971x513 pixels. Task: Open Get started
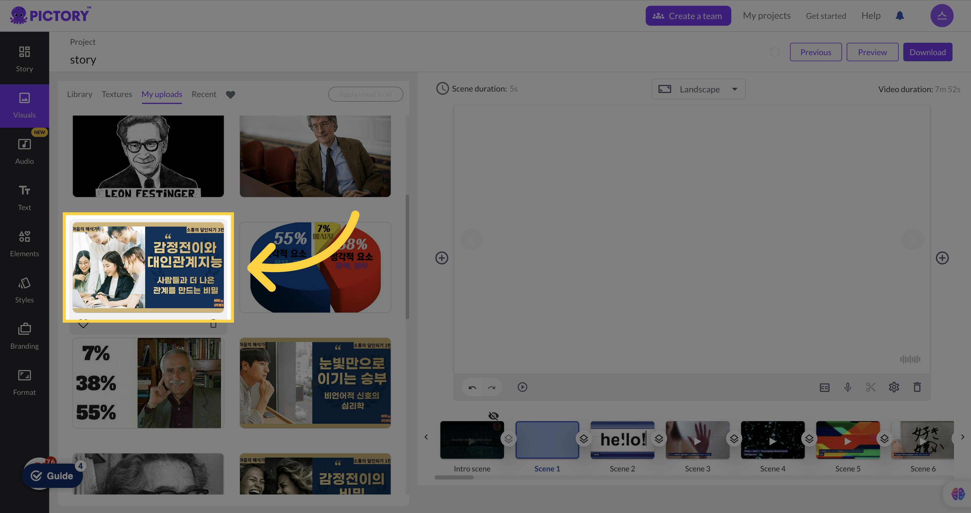pyautogui.click(x=826, y=16)
